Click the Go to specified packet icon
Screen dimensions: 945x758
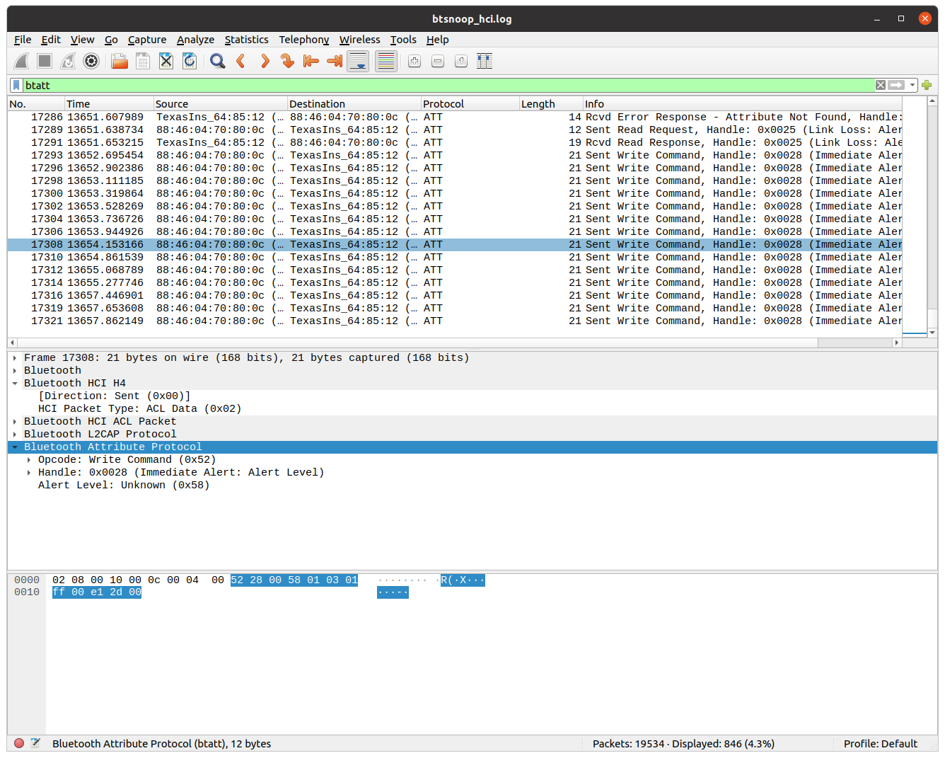pyautogui.click(x=287, y=61)
